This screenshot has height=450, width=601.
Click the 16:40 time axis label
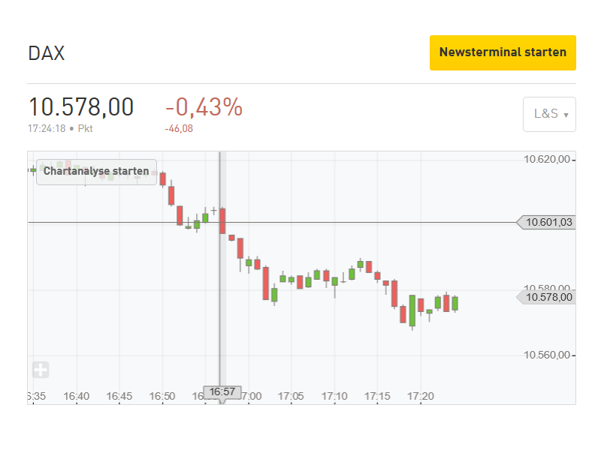(77, 396)
